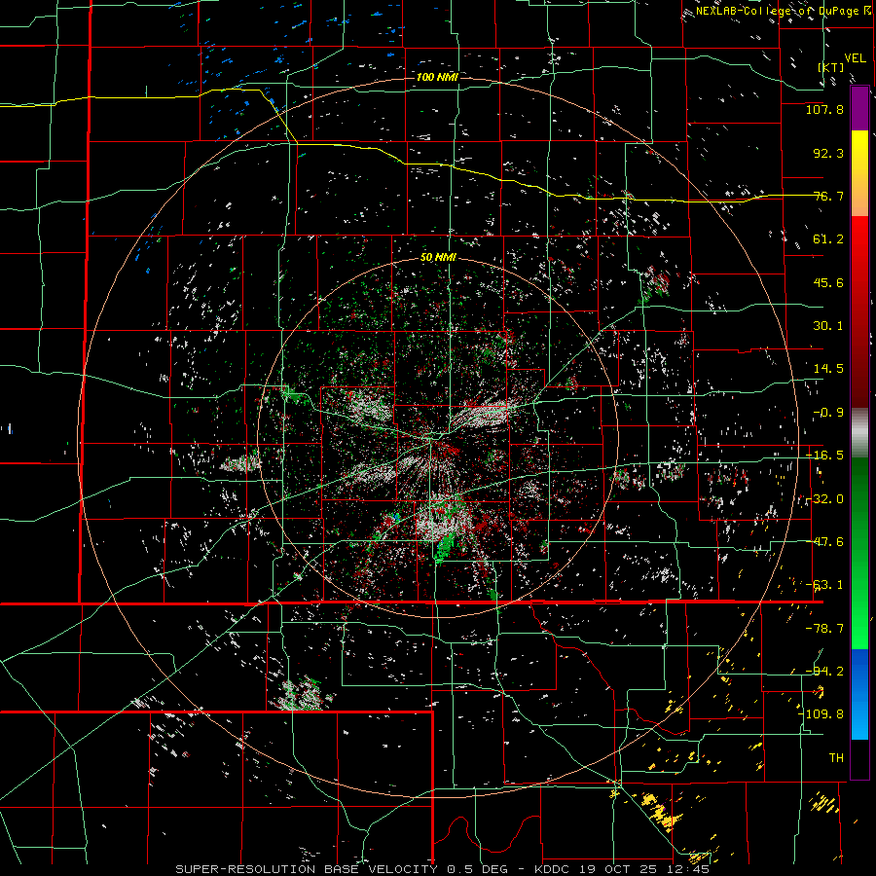The image size is (876, 876).
Task: Click the 45.6 legend value
Action: (x=828, y=282)
